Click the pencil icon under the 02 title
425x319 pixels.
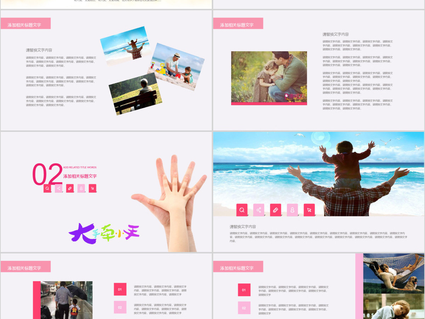click(x=70, y=188)
